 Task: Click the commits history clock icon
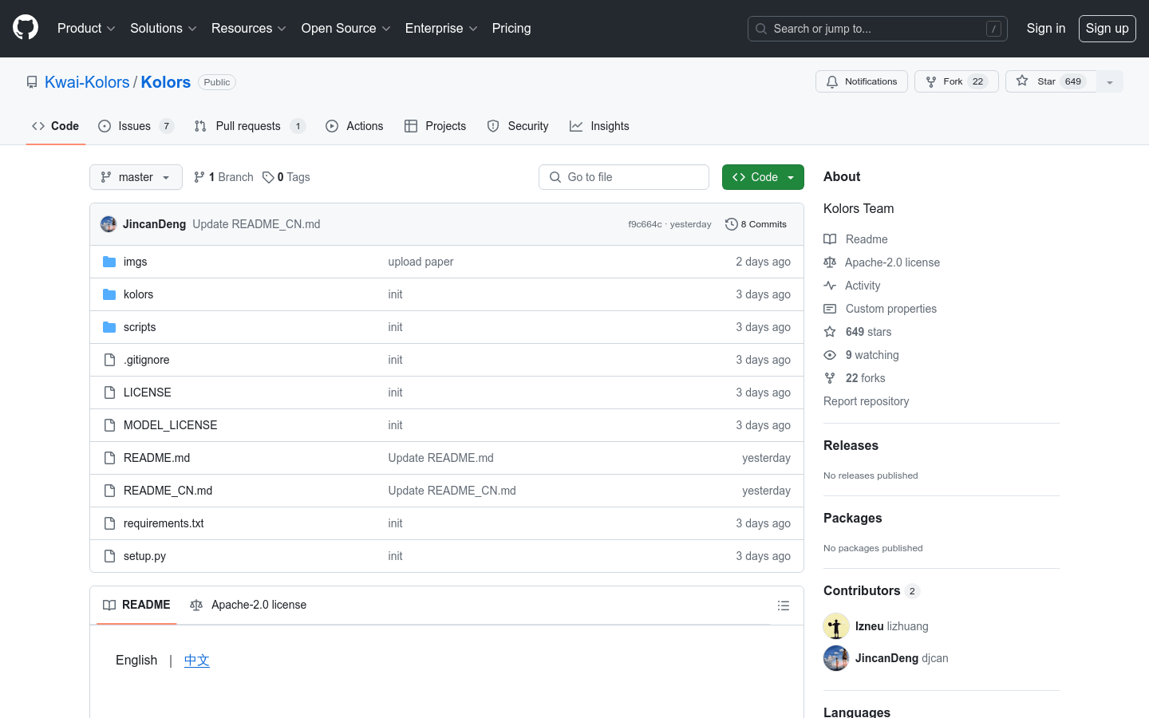731,224
